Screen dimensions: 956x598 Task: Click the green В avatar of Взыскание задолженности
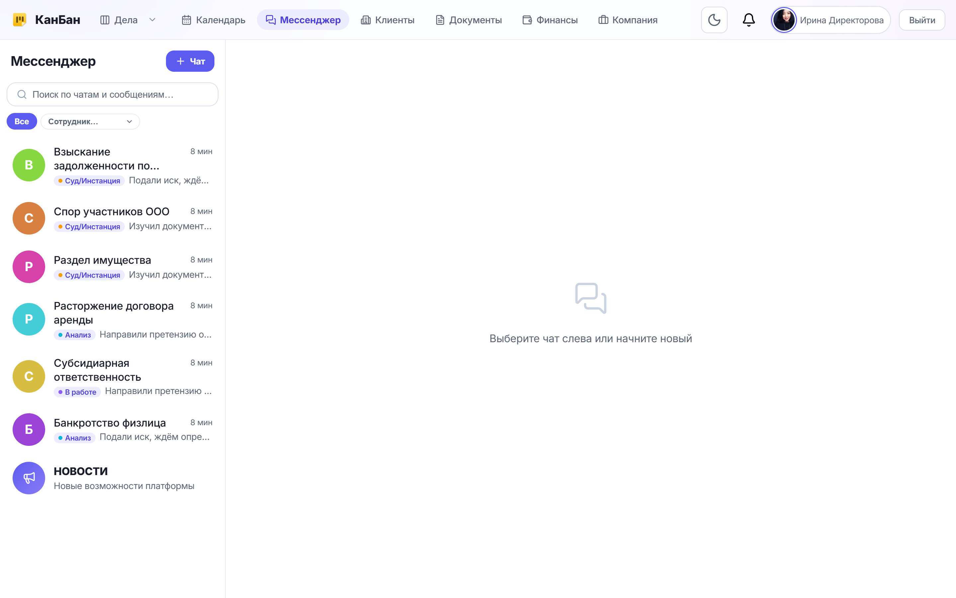29,165
